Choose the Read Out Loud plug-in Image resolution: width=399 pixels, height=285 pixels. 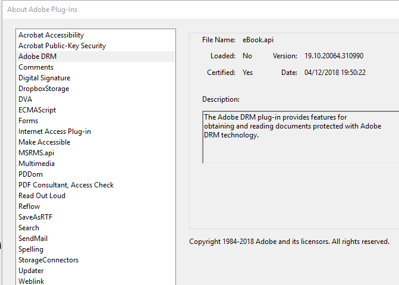[42, 196]
